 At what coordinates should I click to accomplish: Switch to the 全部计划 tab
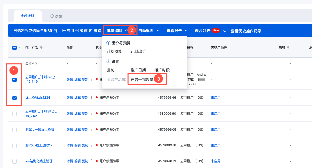[x=28, y=16]
